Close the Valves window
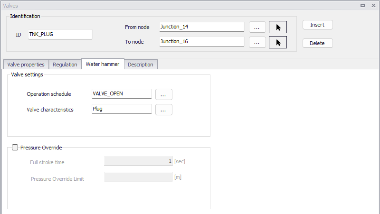Image resolution: width=380 pixels, height=214 pixels. [x=373, y=5]
